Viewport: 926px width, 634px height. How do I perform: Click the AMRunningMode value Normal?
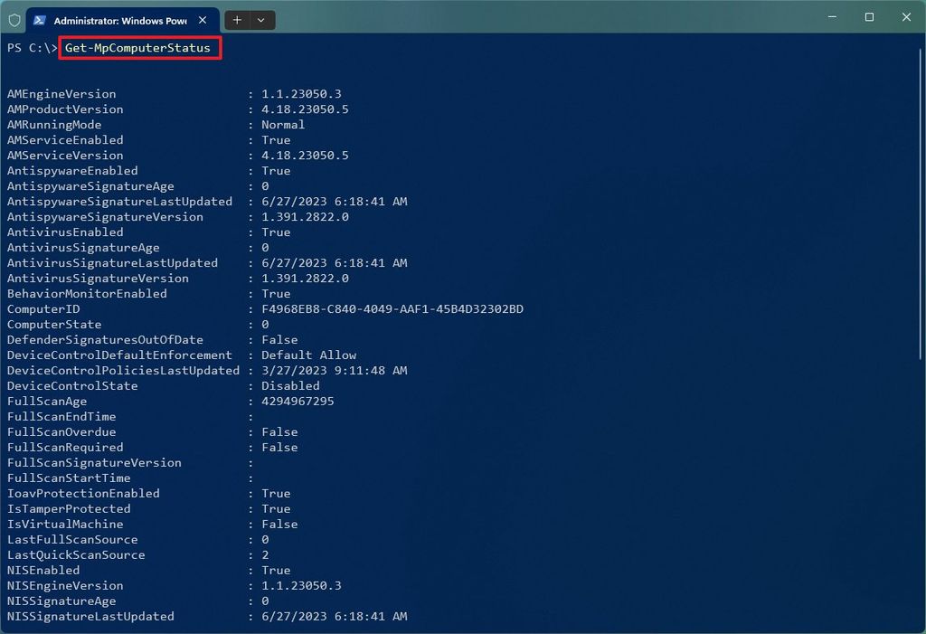tap(283, 124)
